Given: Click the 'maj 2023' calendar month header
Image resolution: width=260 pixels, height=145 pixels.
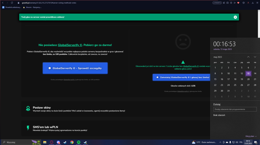Looking at the screenshot, I should pos(218,57).
